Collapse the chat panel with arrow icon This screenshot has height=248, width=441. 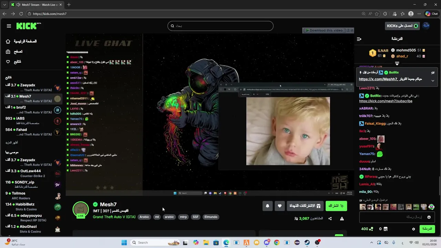pos(359,39)
